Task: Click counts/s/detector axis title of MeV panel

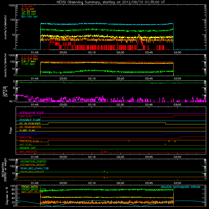Action: 5,65
